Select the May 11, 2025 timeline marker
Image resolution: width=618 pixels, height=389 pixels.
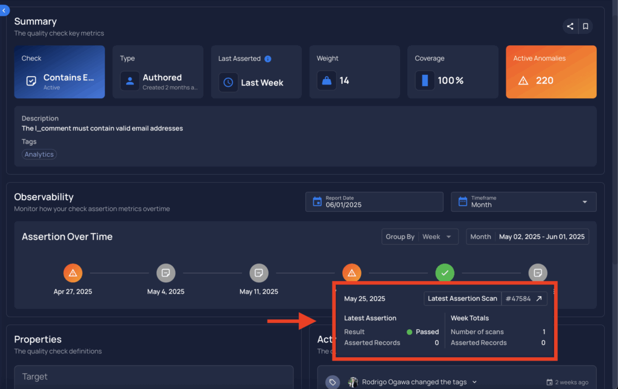pyautogui.click(x=259, y=273)
